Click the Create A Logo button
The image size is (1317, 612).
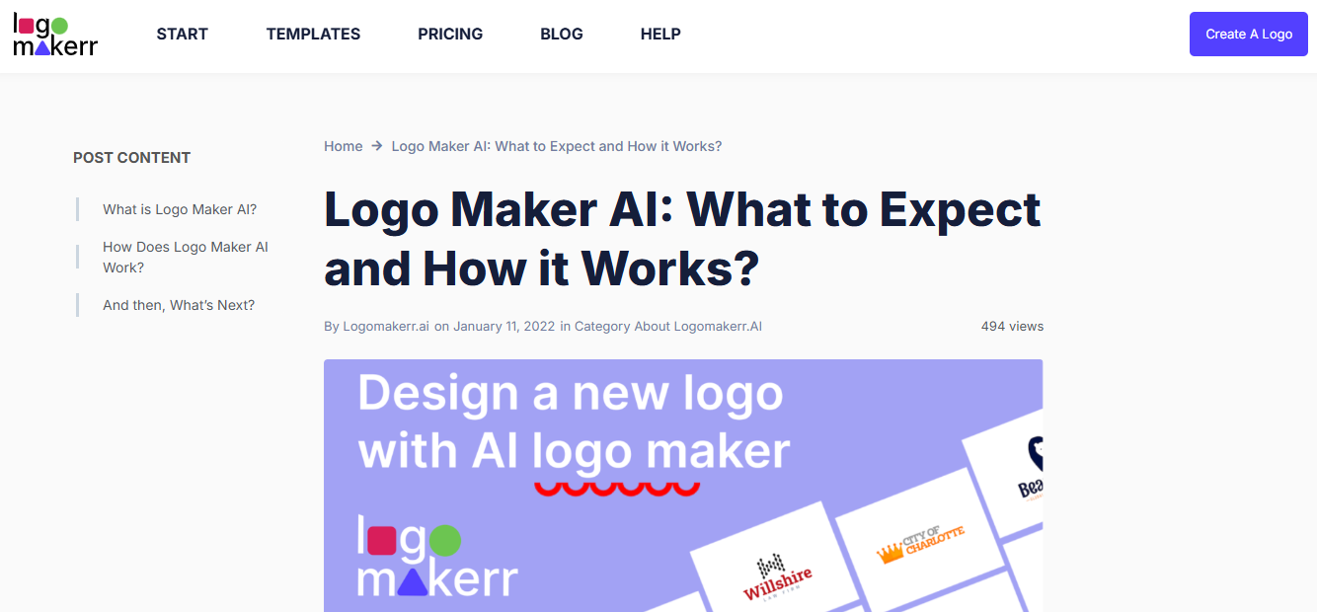pyautogui.click(x=1249, y=35)
